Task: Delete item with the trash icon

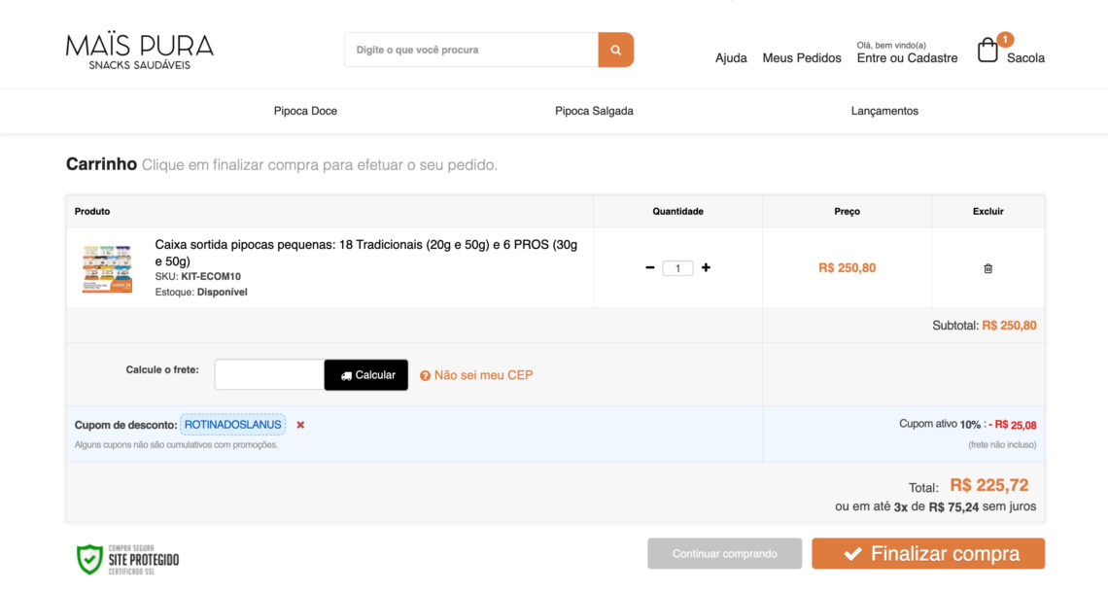Action: tap(987, 268)
